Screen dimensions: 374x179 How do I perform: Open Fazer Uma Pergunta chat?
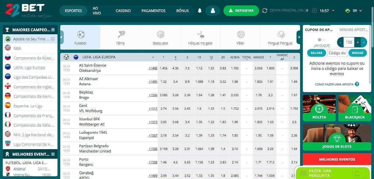[x=333, y=173]
